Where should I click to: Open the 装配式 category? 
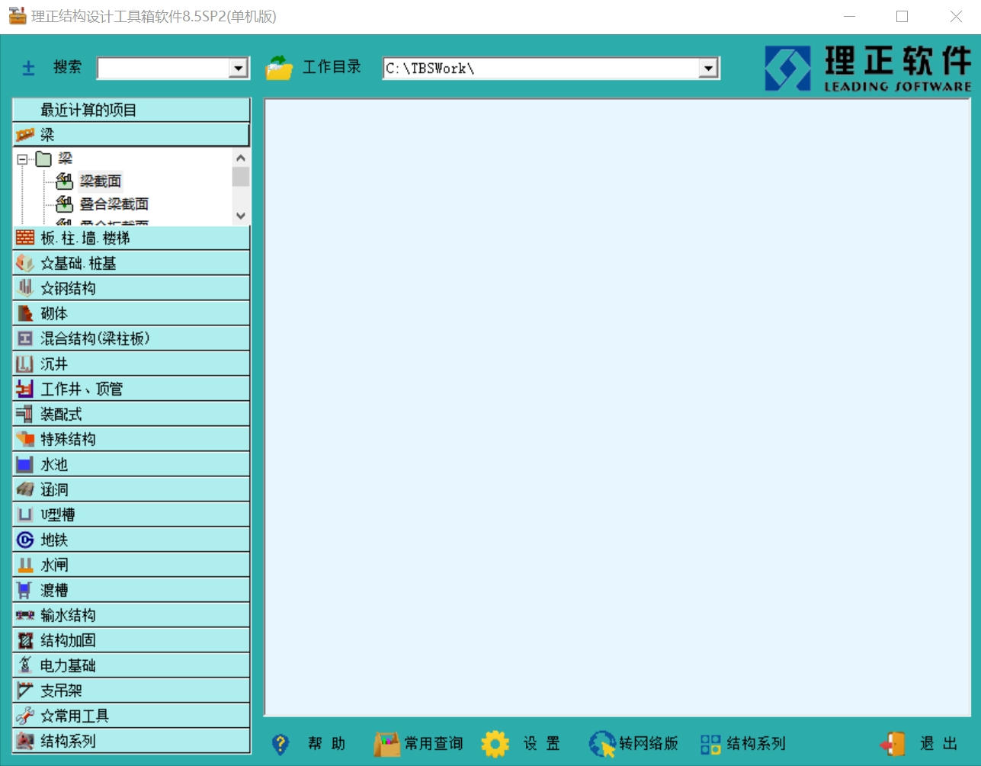tap(131, 414)
